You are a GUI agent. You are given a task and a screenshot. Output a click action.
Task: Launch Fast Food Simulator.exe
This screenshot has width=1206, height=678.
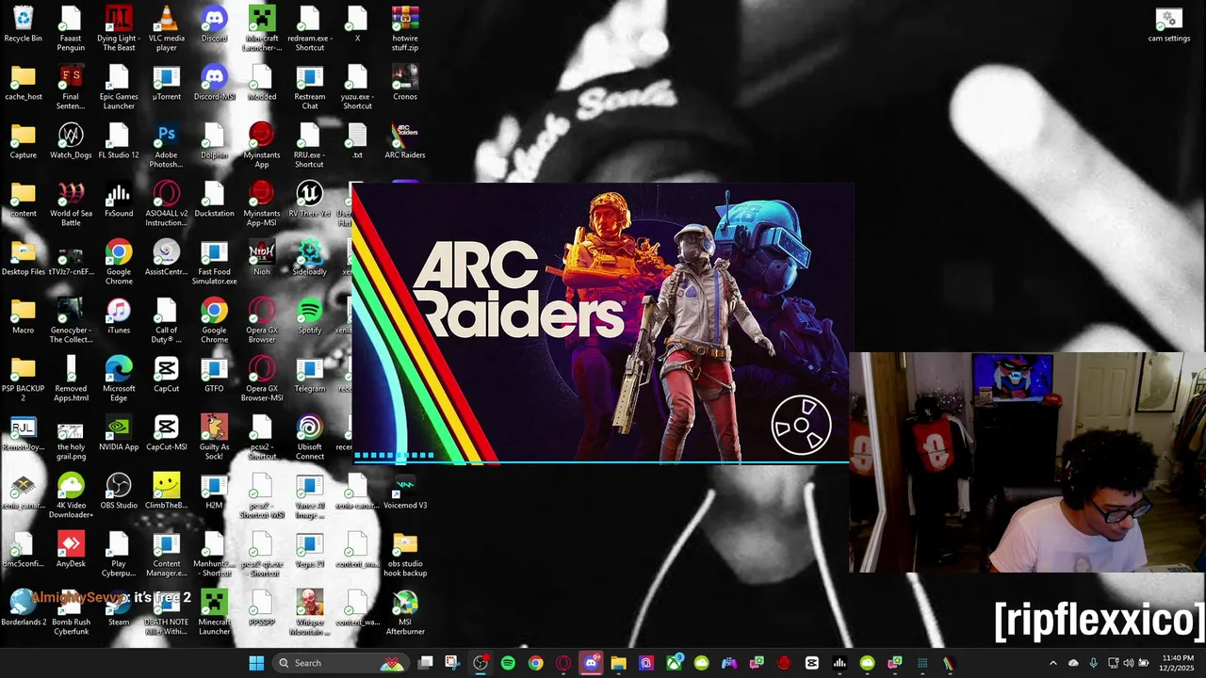pos(214,262)
